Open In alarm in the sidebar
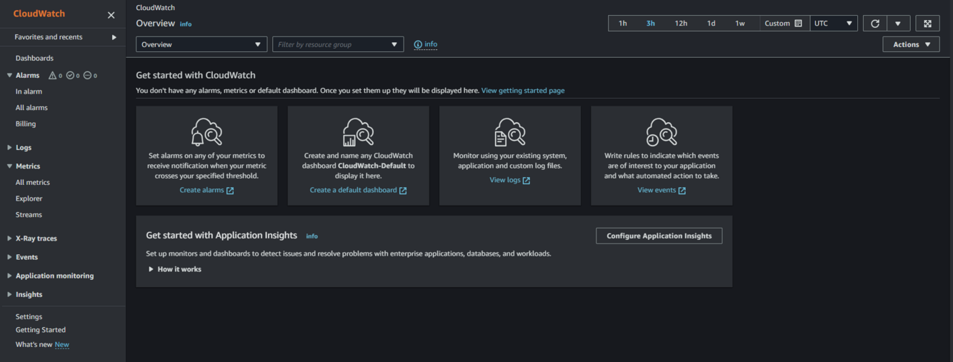This screenshot has width=953, height=362. pyautogui.click(x=29, y=91)
